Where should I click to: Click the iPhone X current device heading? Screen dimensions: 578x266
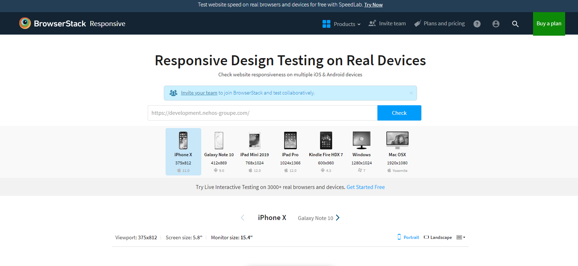click(272, 218)
